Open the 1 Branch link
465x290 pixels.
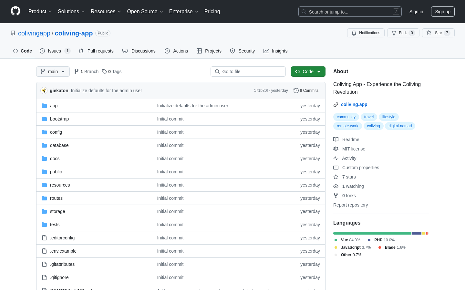(x=86, y=72)
